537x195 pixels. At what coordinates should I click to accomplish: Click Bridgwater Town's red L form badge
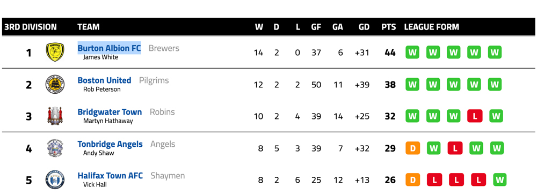(x=475, y=116)
